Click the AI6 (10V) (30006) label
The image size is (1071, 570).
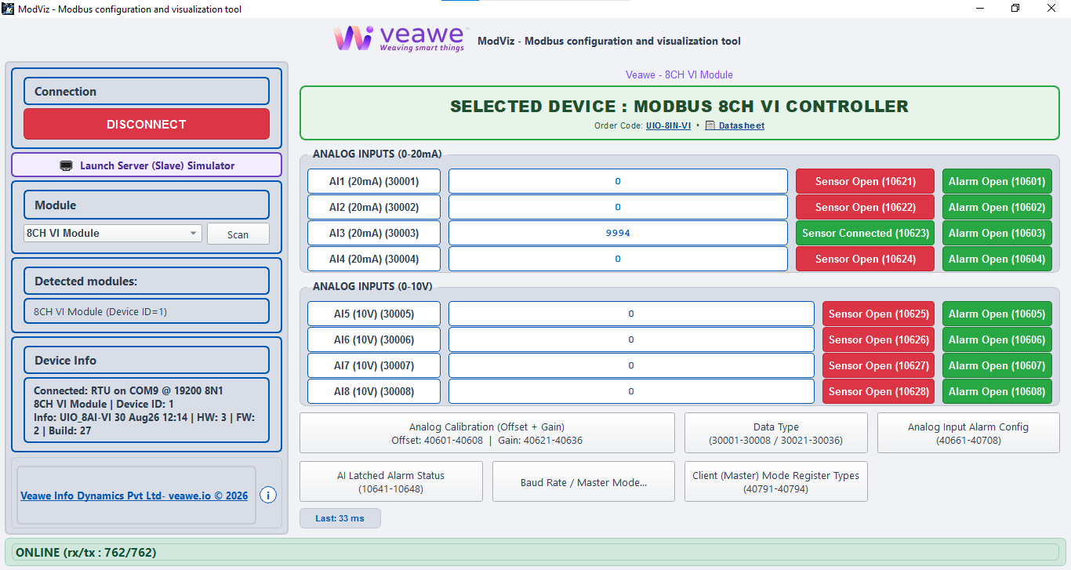pyautogui.click(x=374, y=339)
